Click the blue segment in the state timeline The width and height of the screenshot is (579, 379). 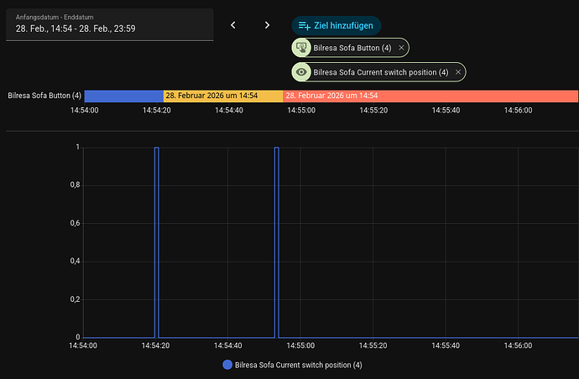click(123, 96)
